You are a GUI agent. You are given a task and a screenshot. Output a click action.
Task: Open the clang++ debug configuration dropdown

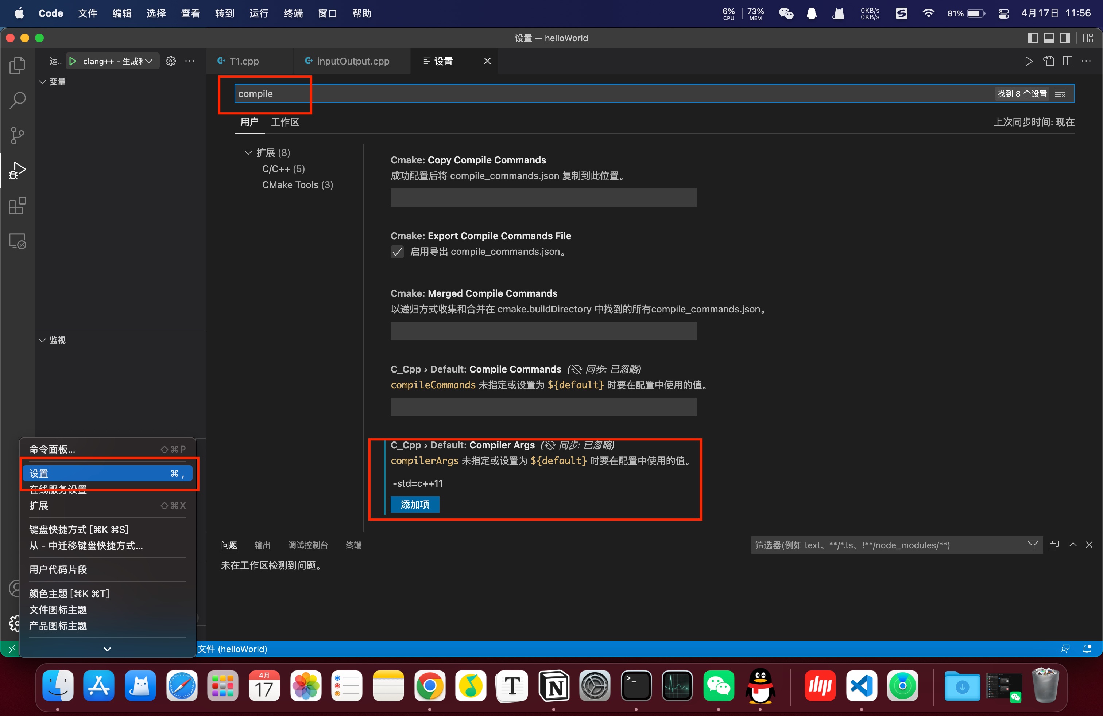(x=117, y=61)
